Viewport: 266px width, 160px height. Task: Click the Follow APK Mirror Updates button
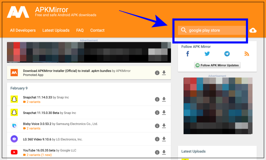217,65
